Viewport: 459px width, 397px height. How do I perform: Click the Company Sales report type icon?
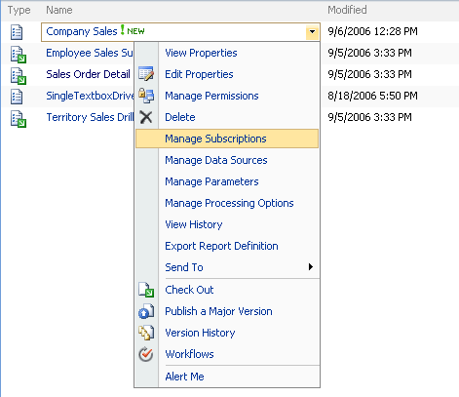17,32
